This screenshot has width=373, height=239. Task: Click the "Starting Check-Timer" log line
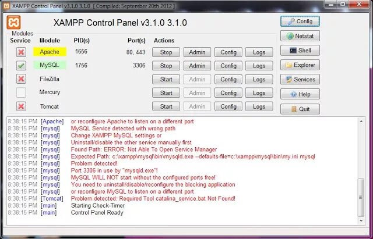pos(98,205)
